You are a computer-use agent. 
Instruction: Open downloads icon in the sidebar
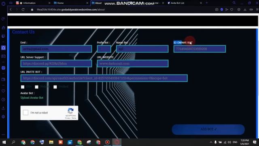click(x=3, y=108)
